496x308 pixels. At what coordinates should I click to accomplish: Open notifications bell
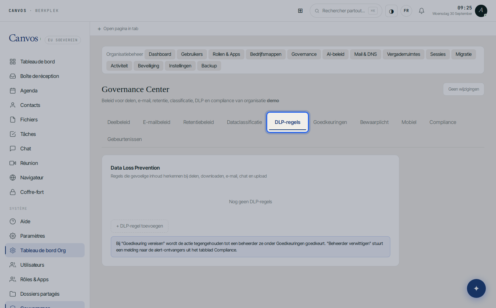422,11
